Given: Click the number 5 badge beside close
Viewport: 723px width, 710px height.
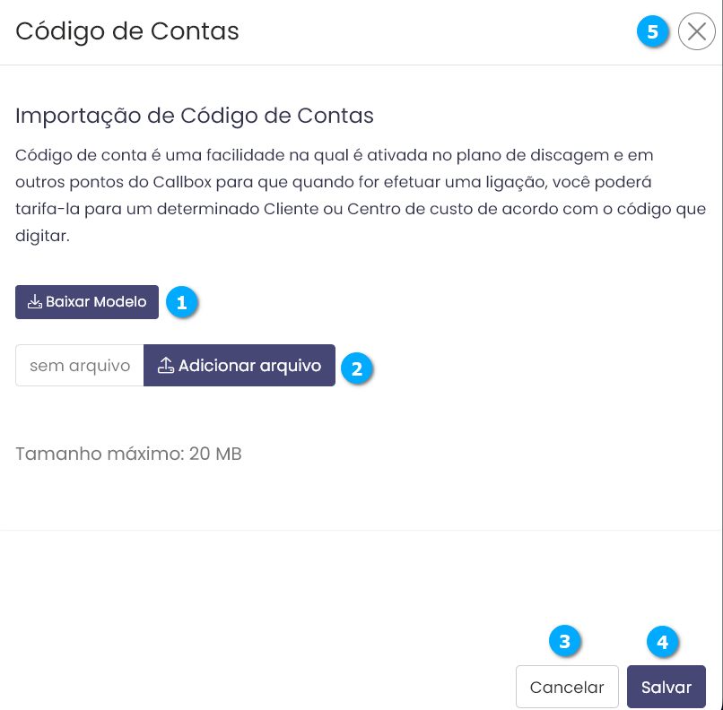Looking at the screenshot, I should 652,32.
